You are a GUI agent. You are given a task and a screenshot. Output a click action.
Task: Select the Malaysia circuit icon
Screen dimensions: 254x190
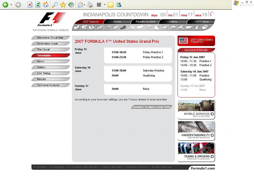[84, 27]
